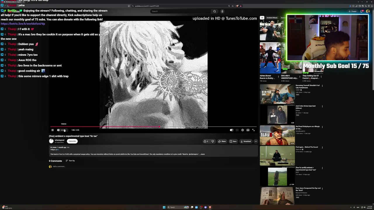Open 'Fred again.. Behind The Sound' thumbnail
Image resolution: width=374 pixels, height=210 pixels.
277,156
